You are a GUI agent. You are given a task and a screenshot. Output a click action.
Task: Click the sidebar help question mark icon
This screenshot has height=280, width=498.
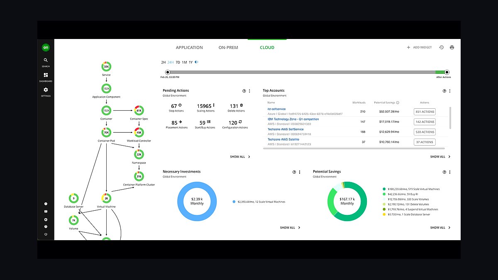(x=46, y=226)
